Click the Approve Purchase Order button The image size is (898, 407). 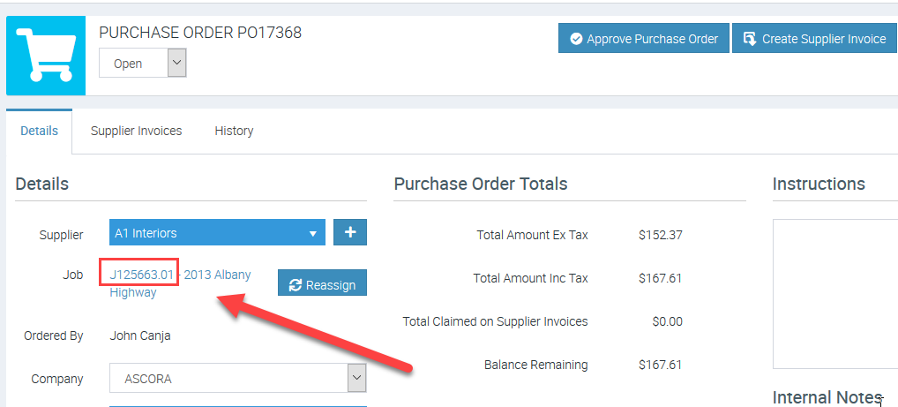(x=643, y=39)
